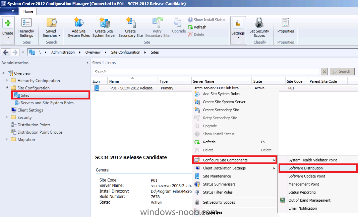Choose Refresh in the context menu
The image size is (358, 217).
pos(236,142)
